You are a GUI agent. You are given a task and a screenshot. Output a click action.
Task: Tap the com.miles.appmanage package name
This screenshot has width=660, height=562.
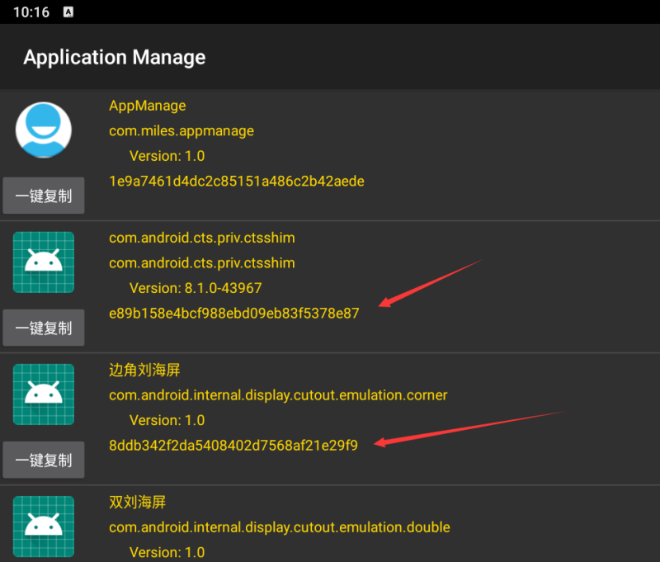181,130
